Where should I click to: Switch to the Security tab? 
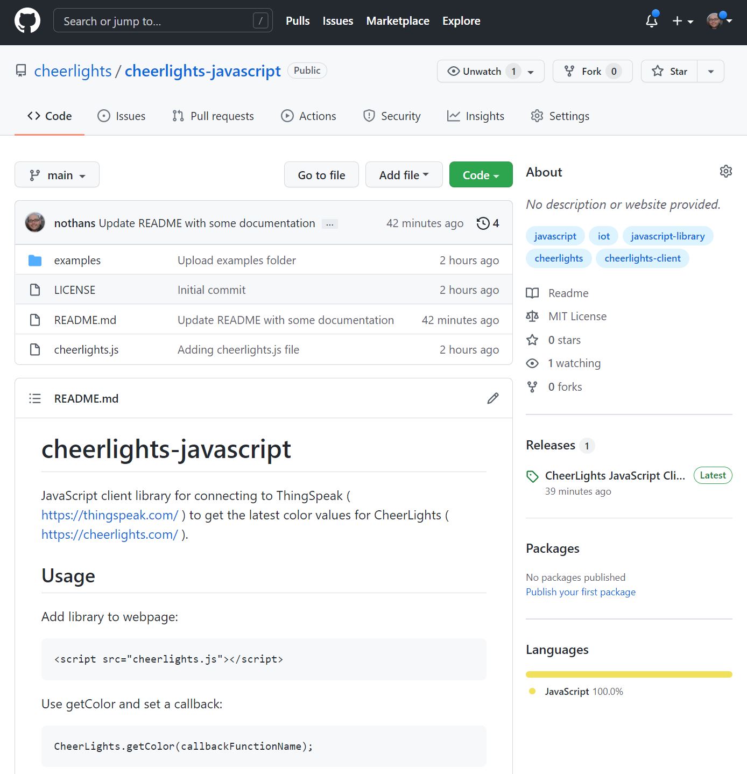click(392, 116)
